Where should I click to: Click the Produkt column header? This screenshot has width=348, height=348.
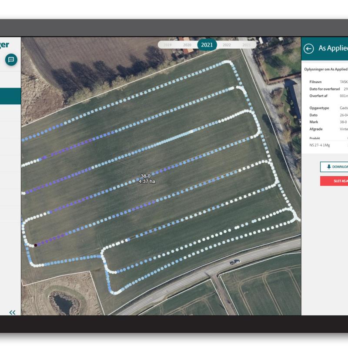(315, 138)
